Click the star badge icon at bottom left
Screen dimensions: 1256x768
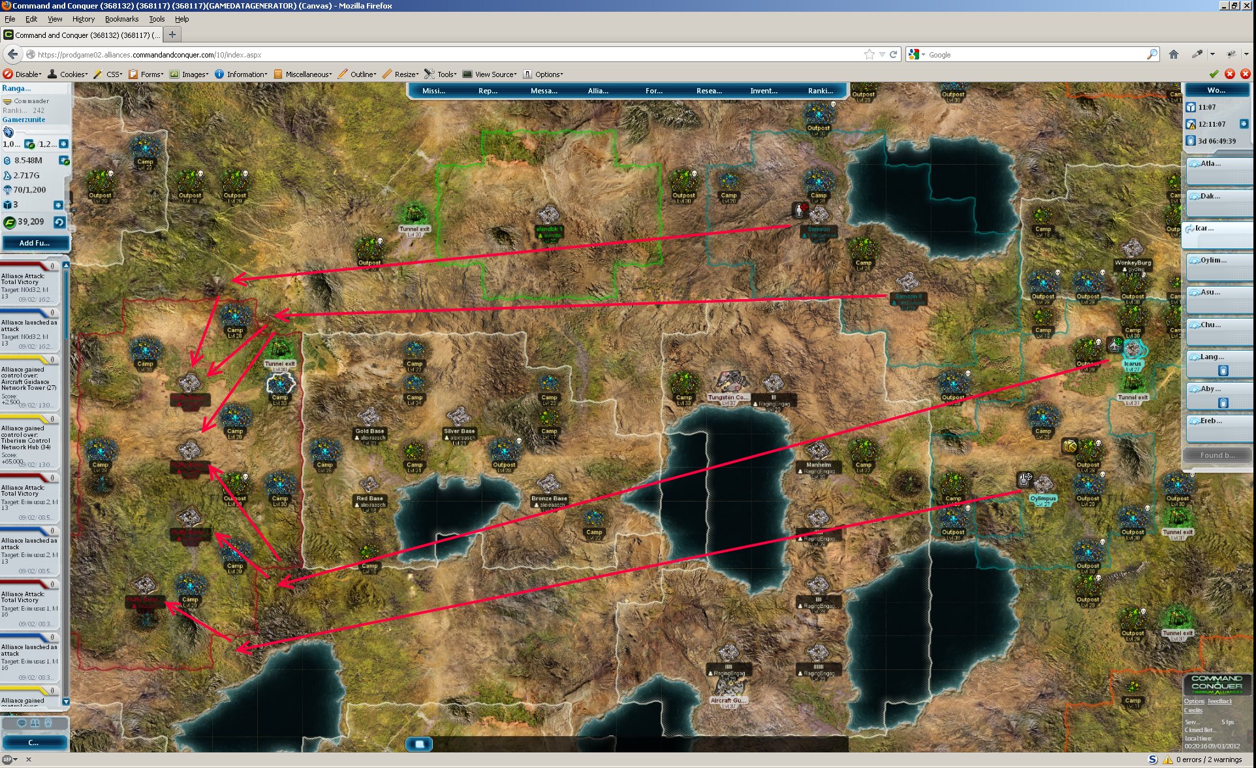pos(48,723)
